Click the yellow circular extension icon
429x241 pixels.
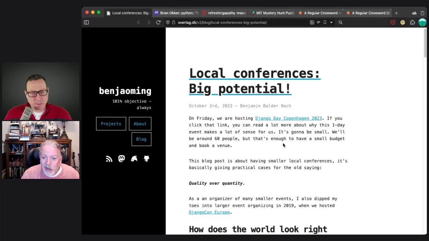click(x=403, y=22)
